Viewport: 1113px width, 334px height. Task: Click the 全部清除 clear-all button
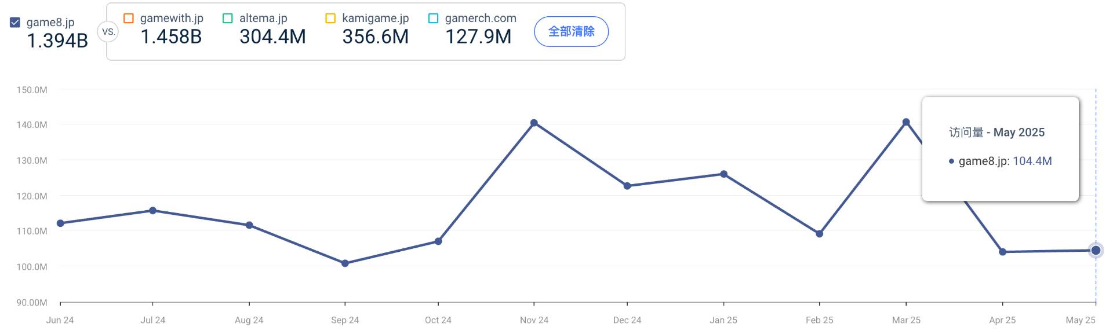coord(571,31)
